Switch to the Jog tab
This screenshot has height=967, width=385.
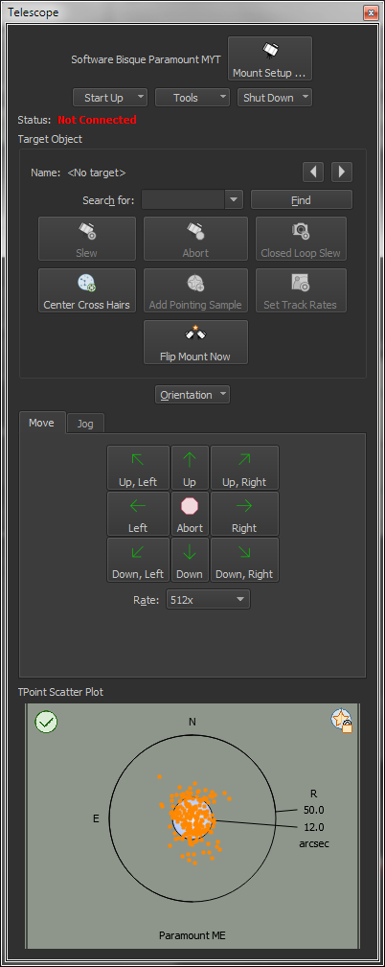pos(85,424)
